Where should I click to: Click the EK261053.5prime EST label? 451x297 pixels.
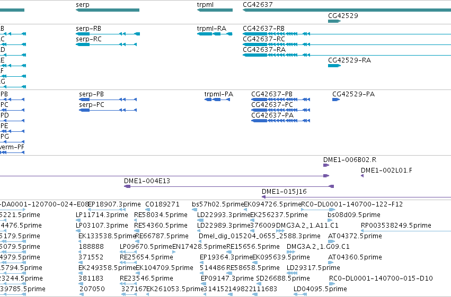(x=175, y=289)
